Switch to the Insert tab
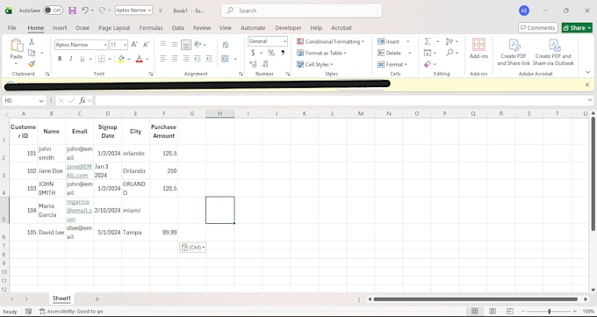Screen dimensions: 597x317 [x=60, y=28]
